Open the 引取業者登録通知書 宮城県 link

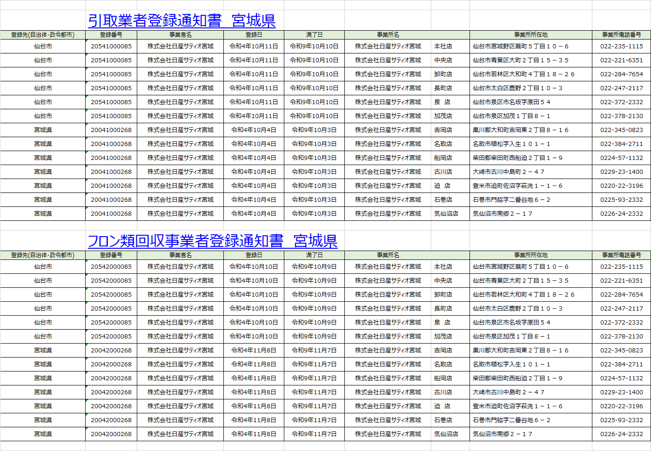pos(181,21)
